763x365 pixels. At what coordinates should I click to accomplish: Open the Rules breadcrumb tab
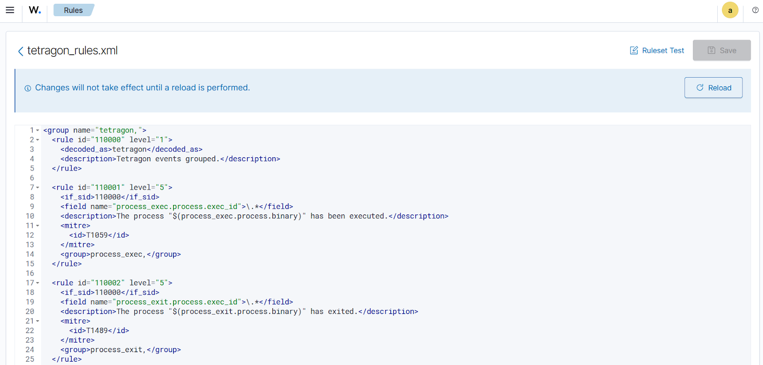pyautogui.click(x=73, y=10)
